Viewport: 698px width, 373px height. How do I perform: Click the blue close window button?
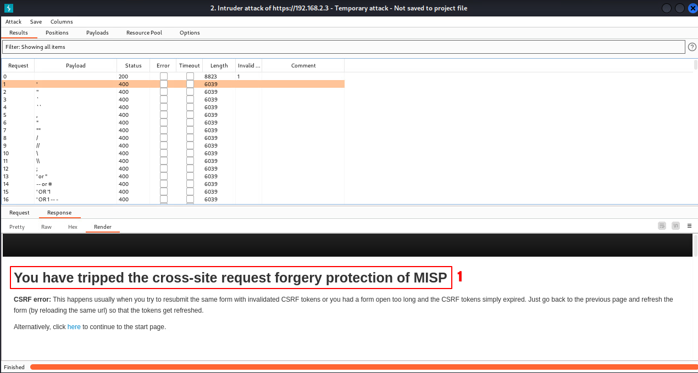(692, 8)
